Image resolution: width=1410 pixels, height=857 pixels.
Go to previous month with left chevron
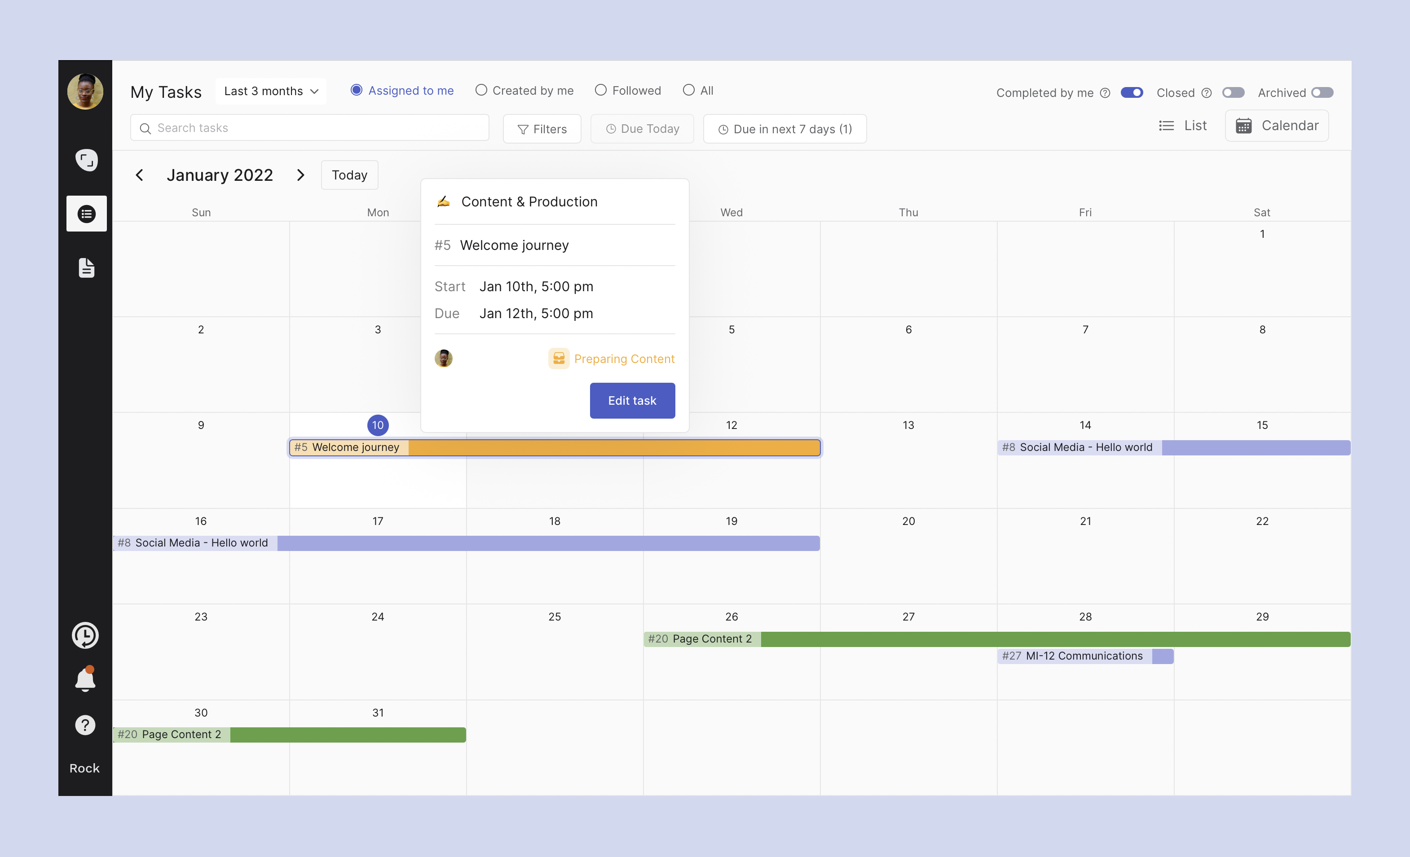[139, 175]
